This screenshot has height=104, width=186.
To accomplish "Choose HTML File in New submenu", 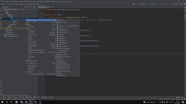I will tap(68, 34).
